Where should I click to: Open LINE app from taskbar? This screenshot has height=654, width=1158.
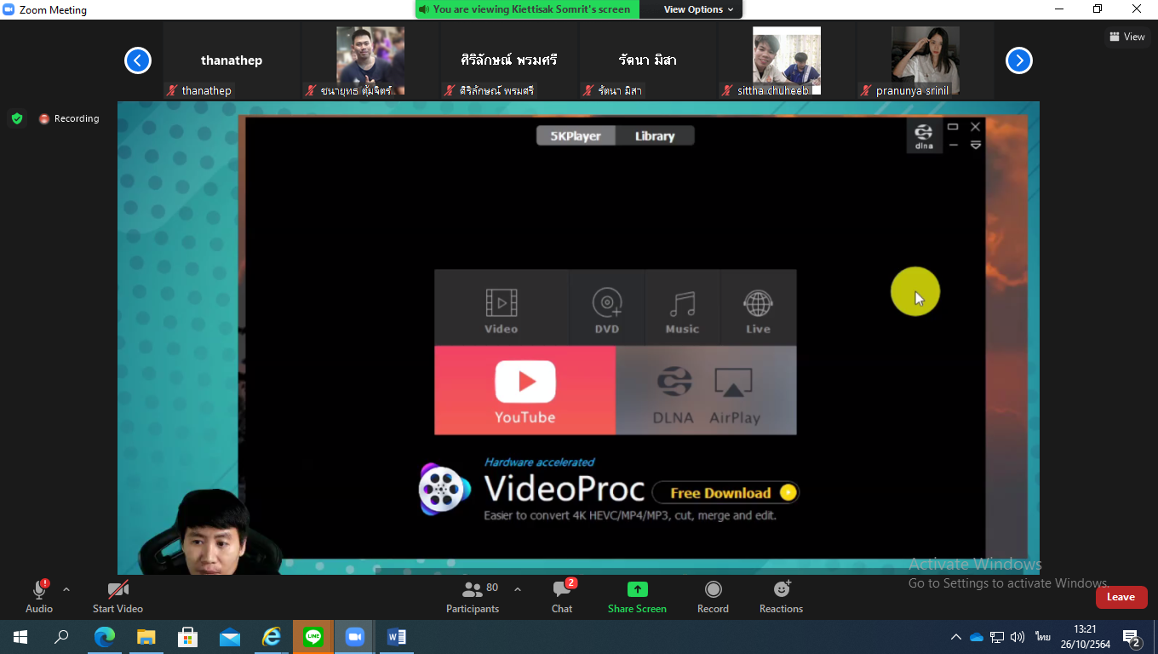313,637
